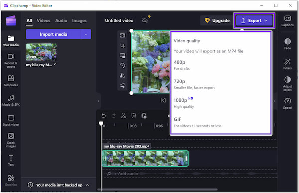Viewport: 299px width, 193px height.
Task: Flip the clip horizontally
Action: click(x=122, y=75)
